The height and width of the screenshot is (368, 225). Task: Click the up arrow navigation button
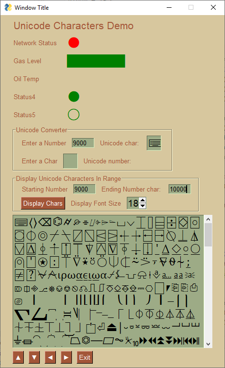coord(18,357)
